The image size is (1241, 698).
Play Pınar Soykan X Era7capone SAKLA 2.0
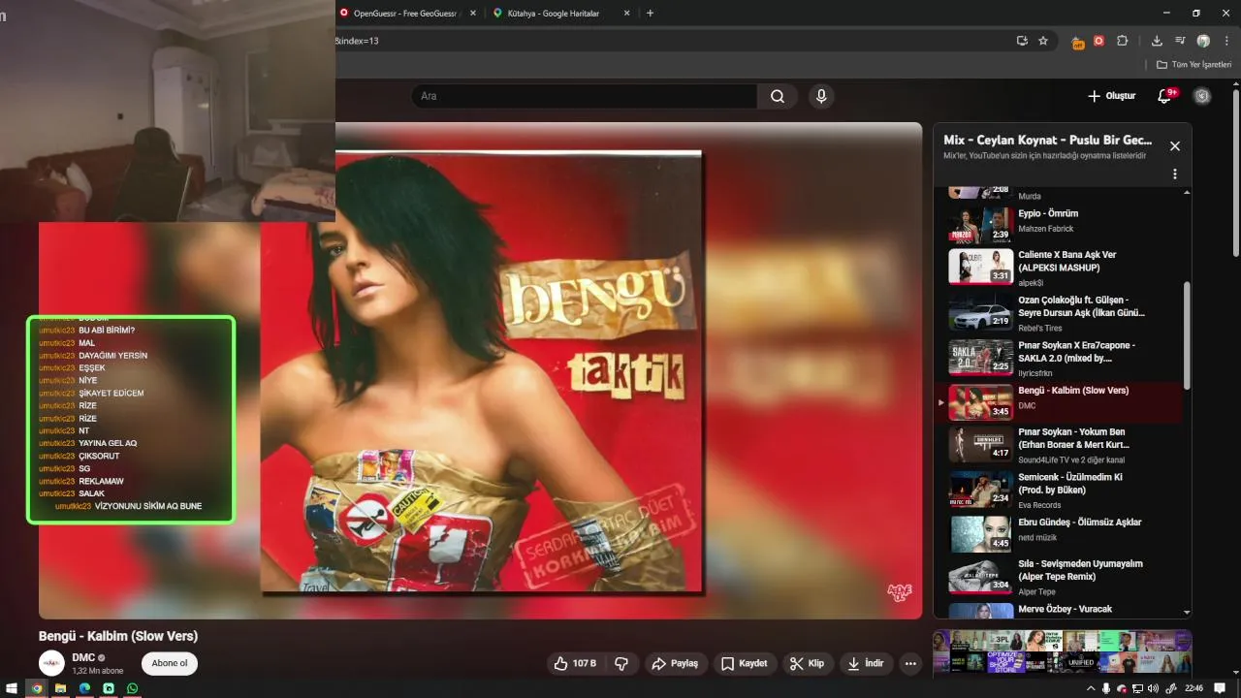[1063, 358]
